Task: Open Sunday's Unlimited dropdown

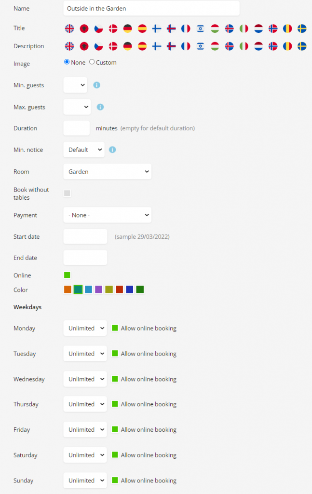Action: (85, 480)
